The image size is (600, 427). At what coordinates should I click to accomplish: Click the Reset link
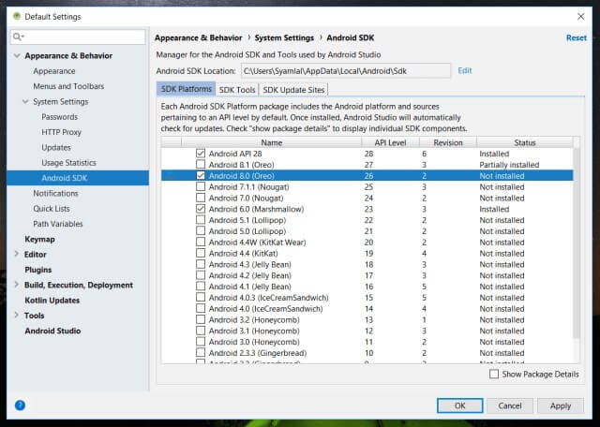point(576,38)
